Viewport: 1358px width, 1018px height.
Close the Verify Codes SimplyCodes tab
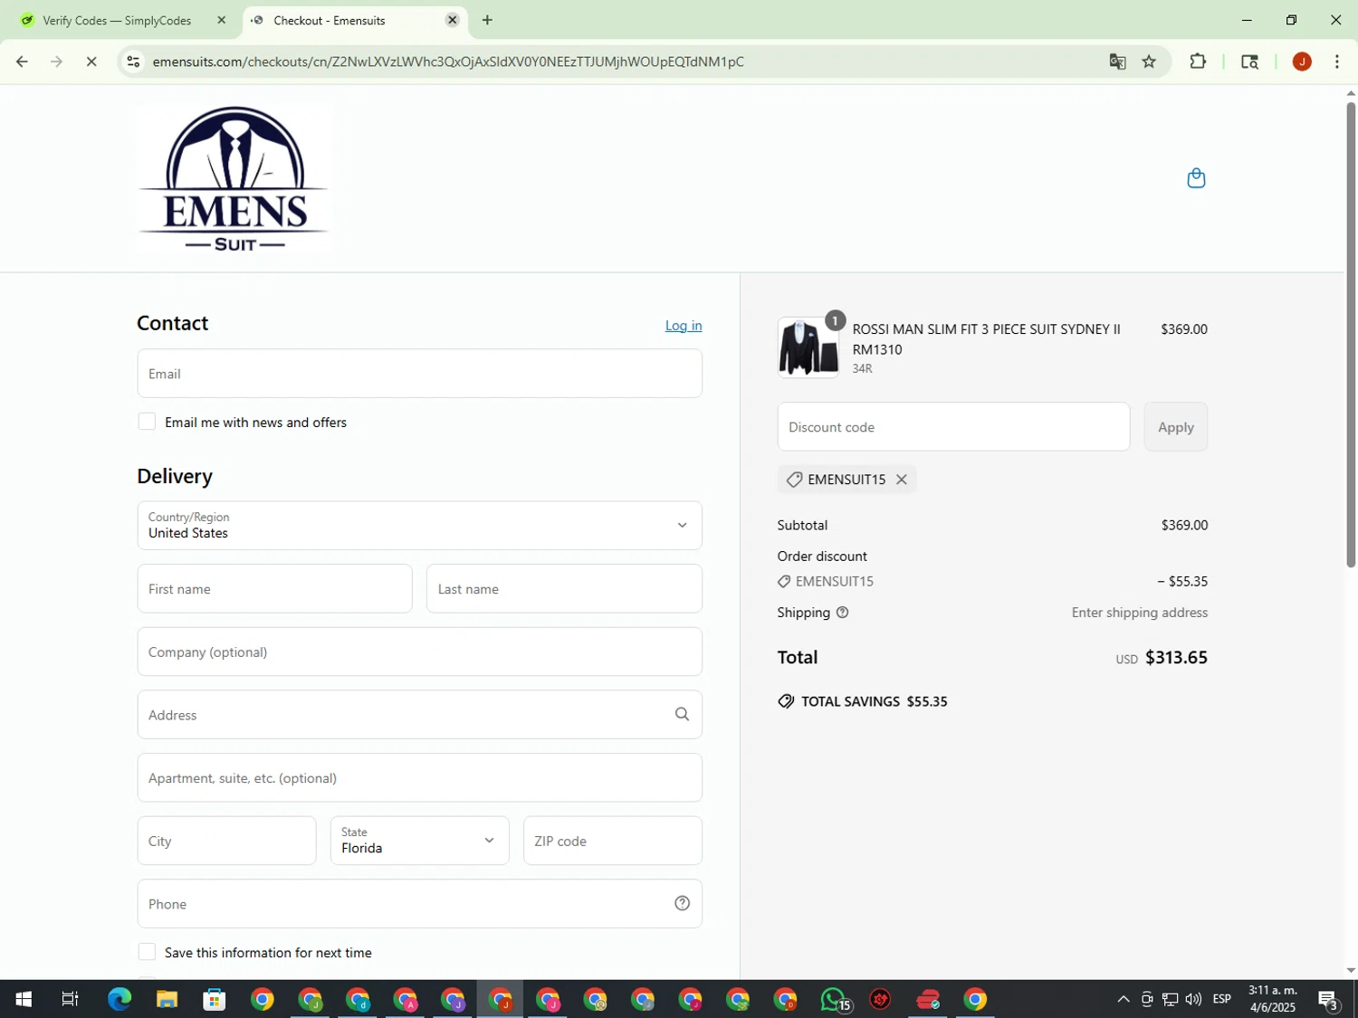pyautogui.click(x=221, y=20)
